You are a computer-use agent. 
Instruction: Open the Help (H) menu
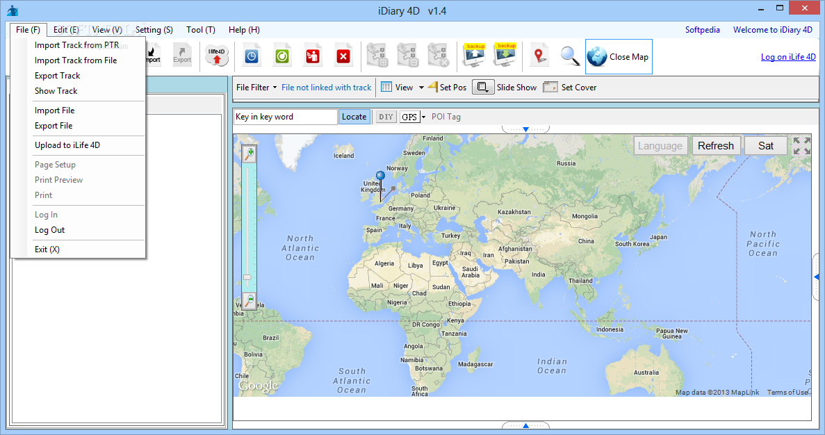(244, 30)
